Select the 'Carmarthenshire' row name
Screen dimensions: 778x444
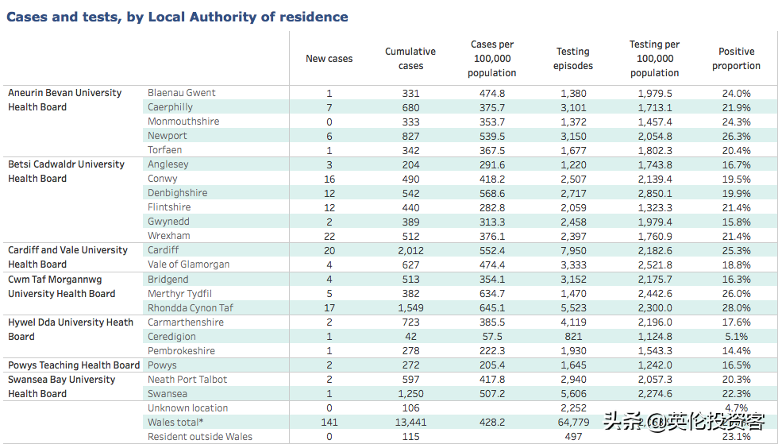click(186, 322)
